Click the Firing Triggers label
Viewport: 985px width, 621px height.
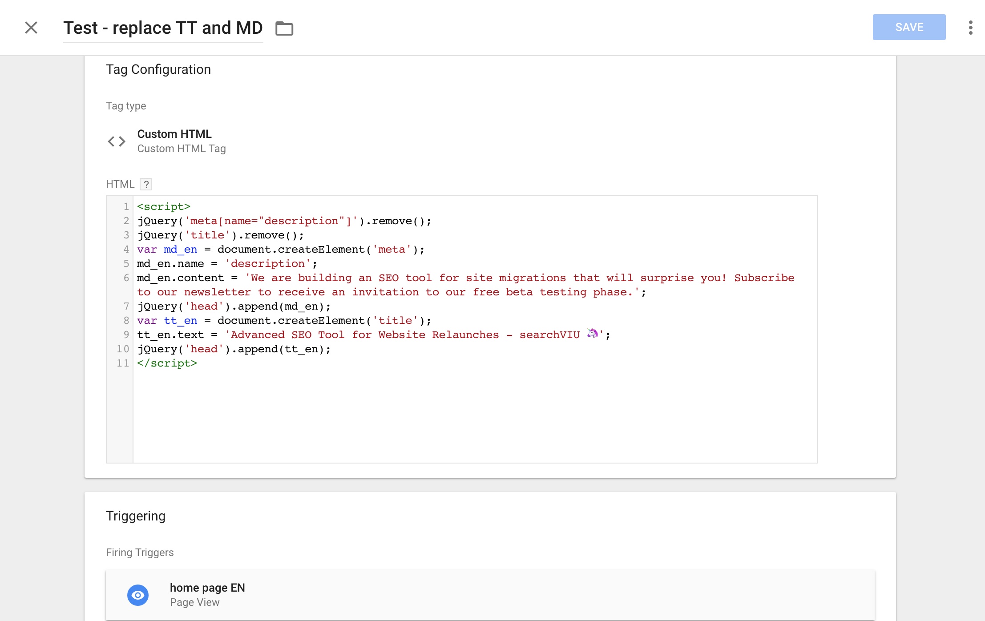(x=140, y=552)
